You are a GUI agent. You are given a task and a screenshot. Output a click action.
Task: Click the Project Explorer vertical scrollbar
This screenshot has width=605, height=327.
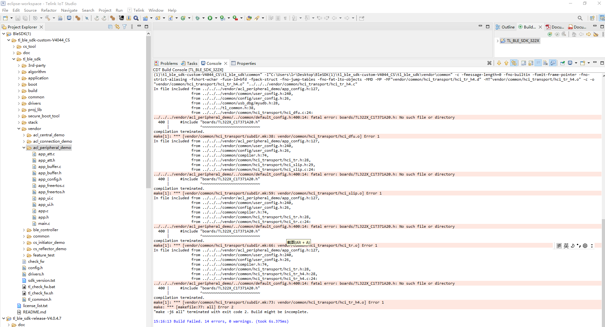tap(148, 112)
